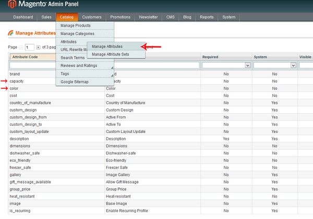Image resolution: width=313 pixels, height=219 pixels.
Task: Open the Promotions menu
Action: 121,17
